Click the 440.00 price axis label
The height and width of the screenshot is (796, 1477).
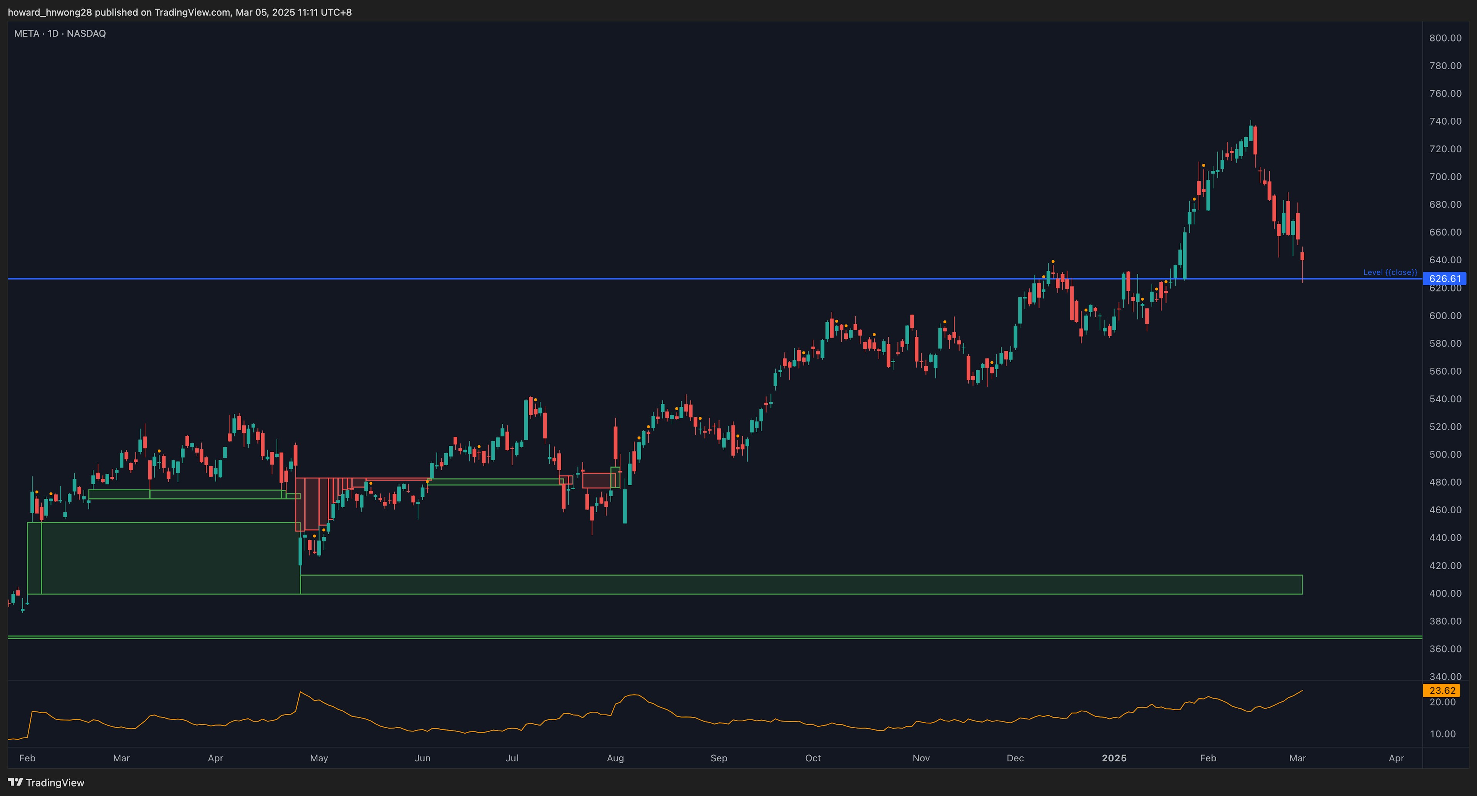pyautogui.click(x=1445, y=538)
